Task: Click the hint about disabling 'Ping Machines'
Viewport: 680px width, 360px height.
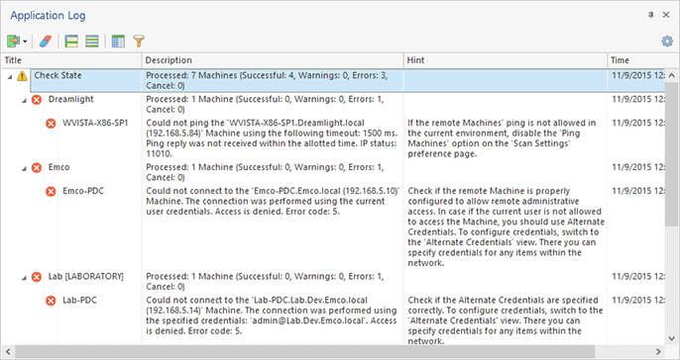Action: click(502, 138)
